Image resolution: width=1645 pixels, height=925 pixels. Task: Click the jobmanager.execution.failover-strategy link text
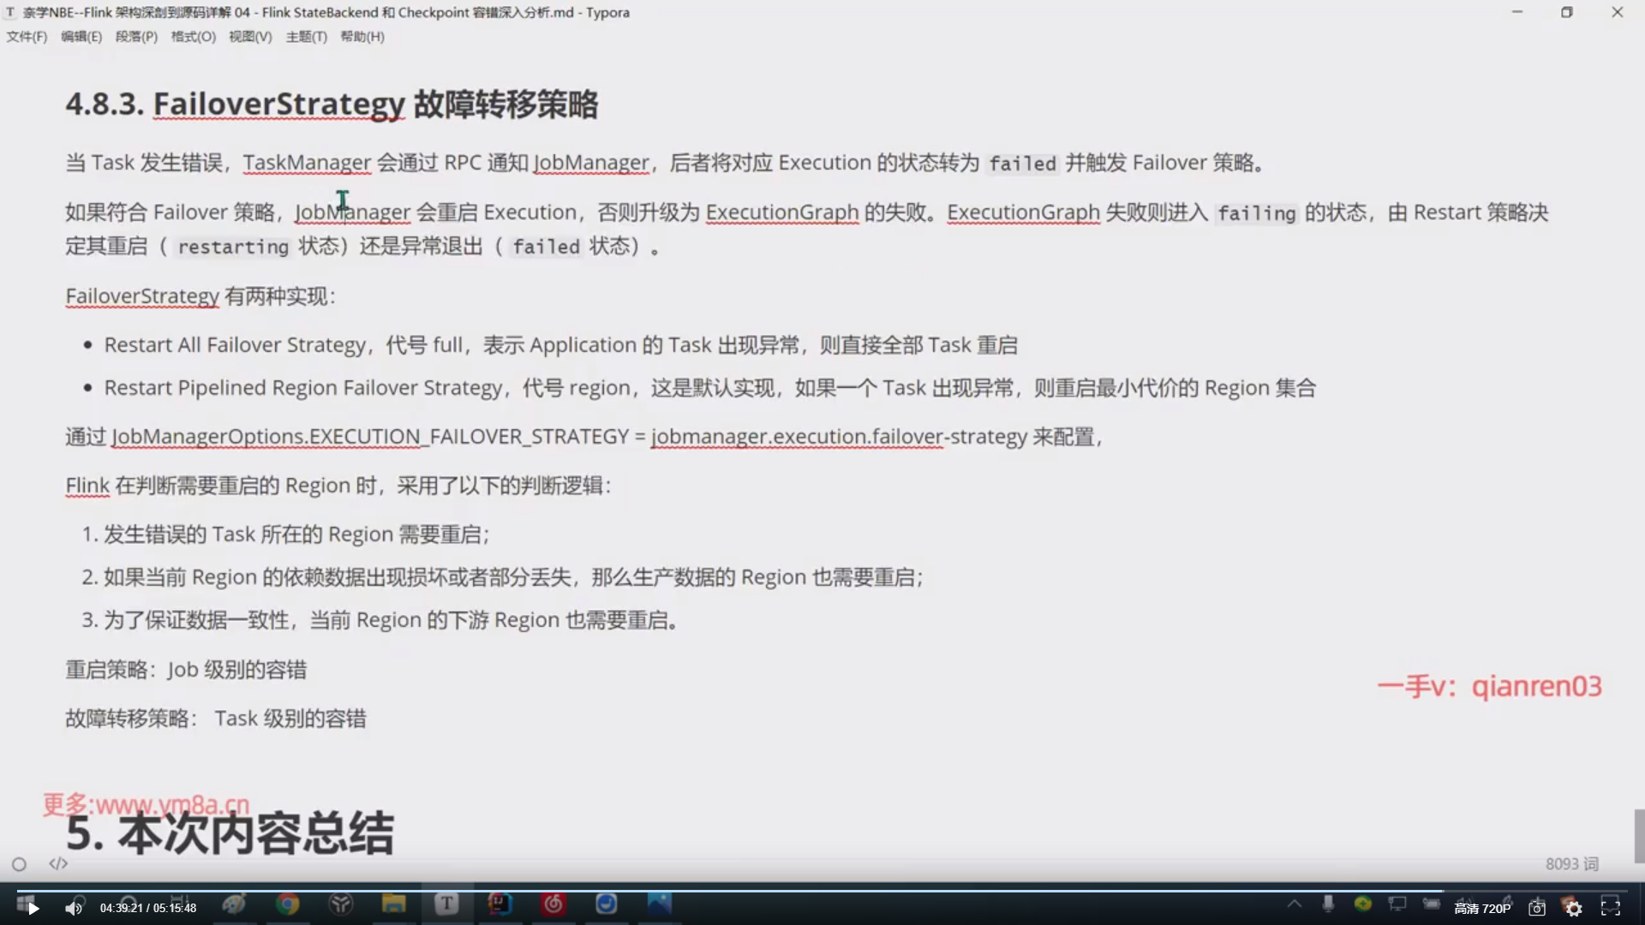(838, 437)
